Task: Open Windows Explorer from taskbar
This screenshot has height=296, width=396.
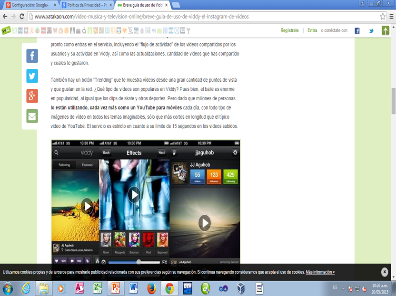Action: (x=44, y=288)
